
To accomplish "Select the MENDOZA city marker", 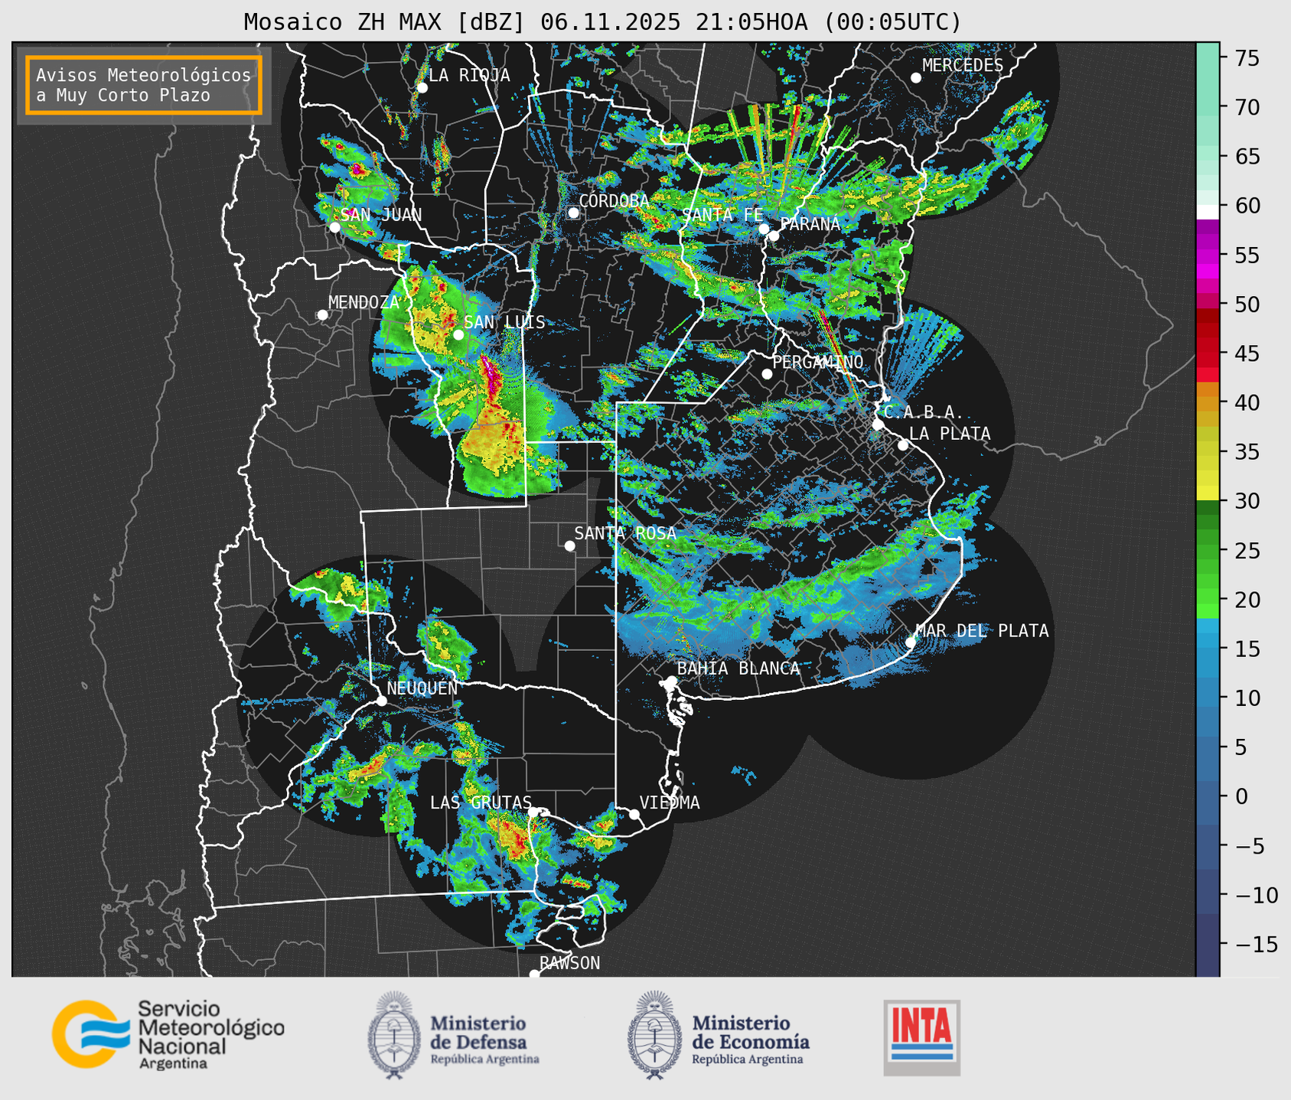I will pyautogui.click(x=323, y=315).
